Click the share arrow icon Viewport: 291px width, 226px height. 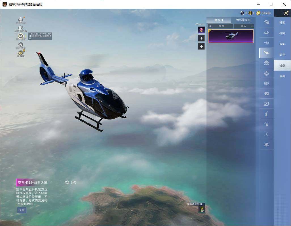click(74, 182)
